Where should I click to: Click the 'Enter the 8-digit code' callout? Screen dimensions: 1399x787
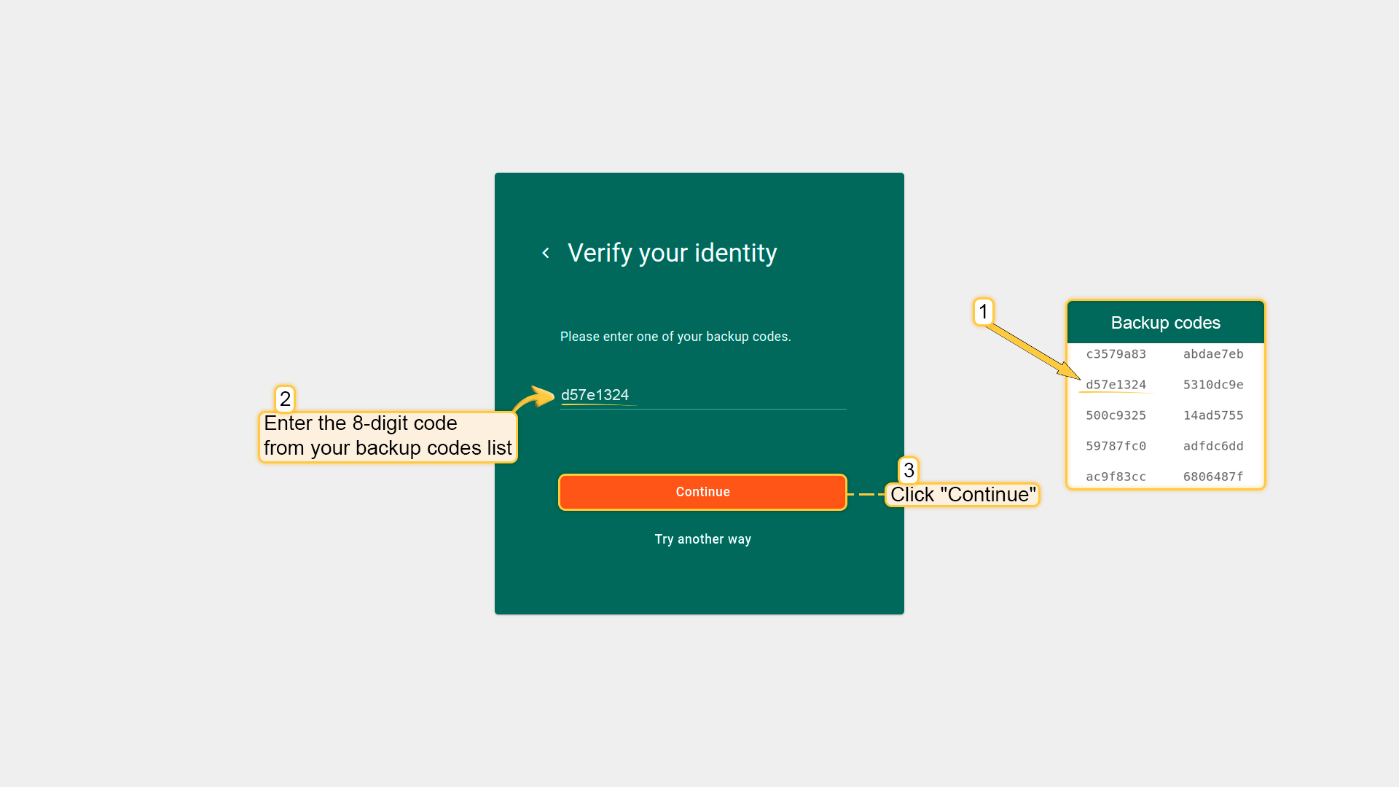pyautogui.click(x=388, y=436)
